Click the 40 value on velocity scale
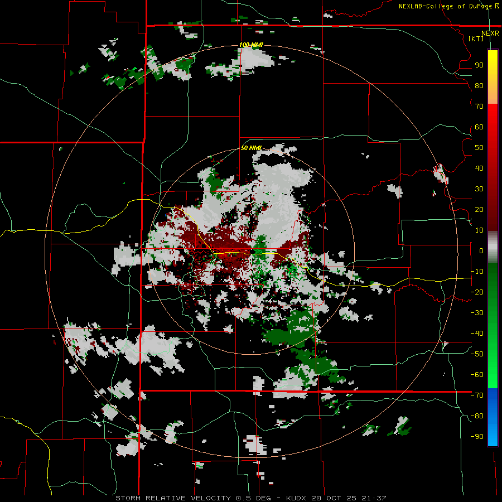The height and width of the screenshot is (502, 502). [479, 168]
